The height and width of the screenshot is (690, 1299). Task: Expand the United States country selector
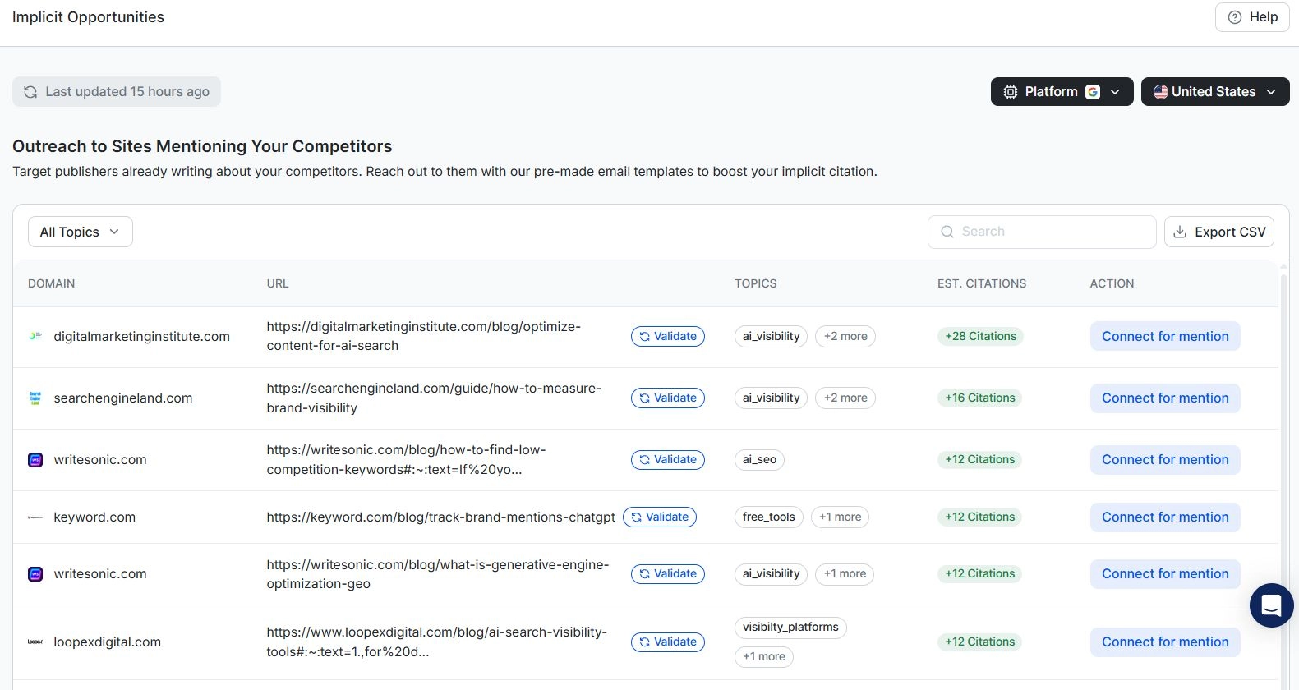pos(1214,92)
